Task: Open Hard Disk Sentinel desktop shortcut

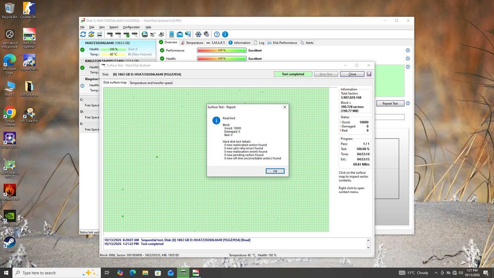Action: coord(29,38)
